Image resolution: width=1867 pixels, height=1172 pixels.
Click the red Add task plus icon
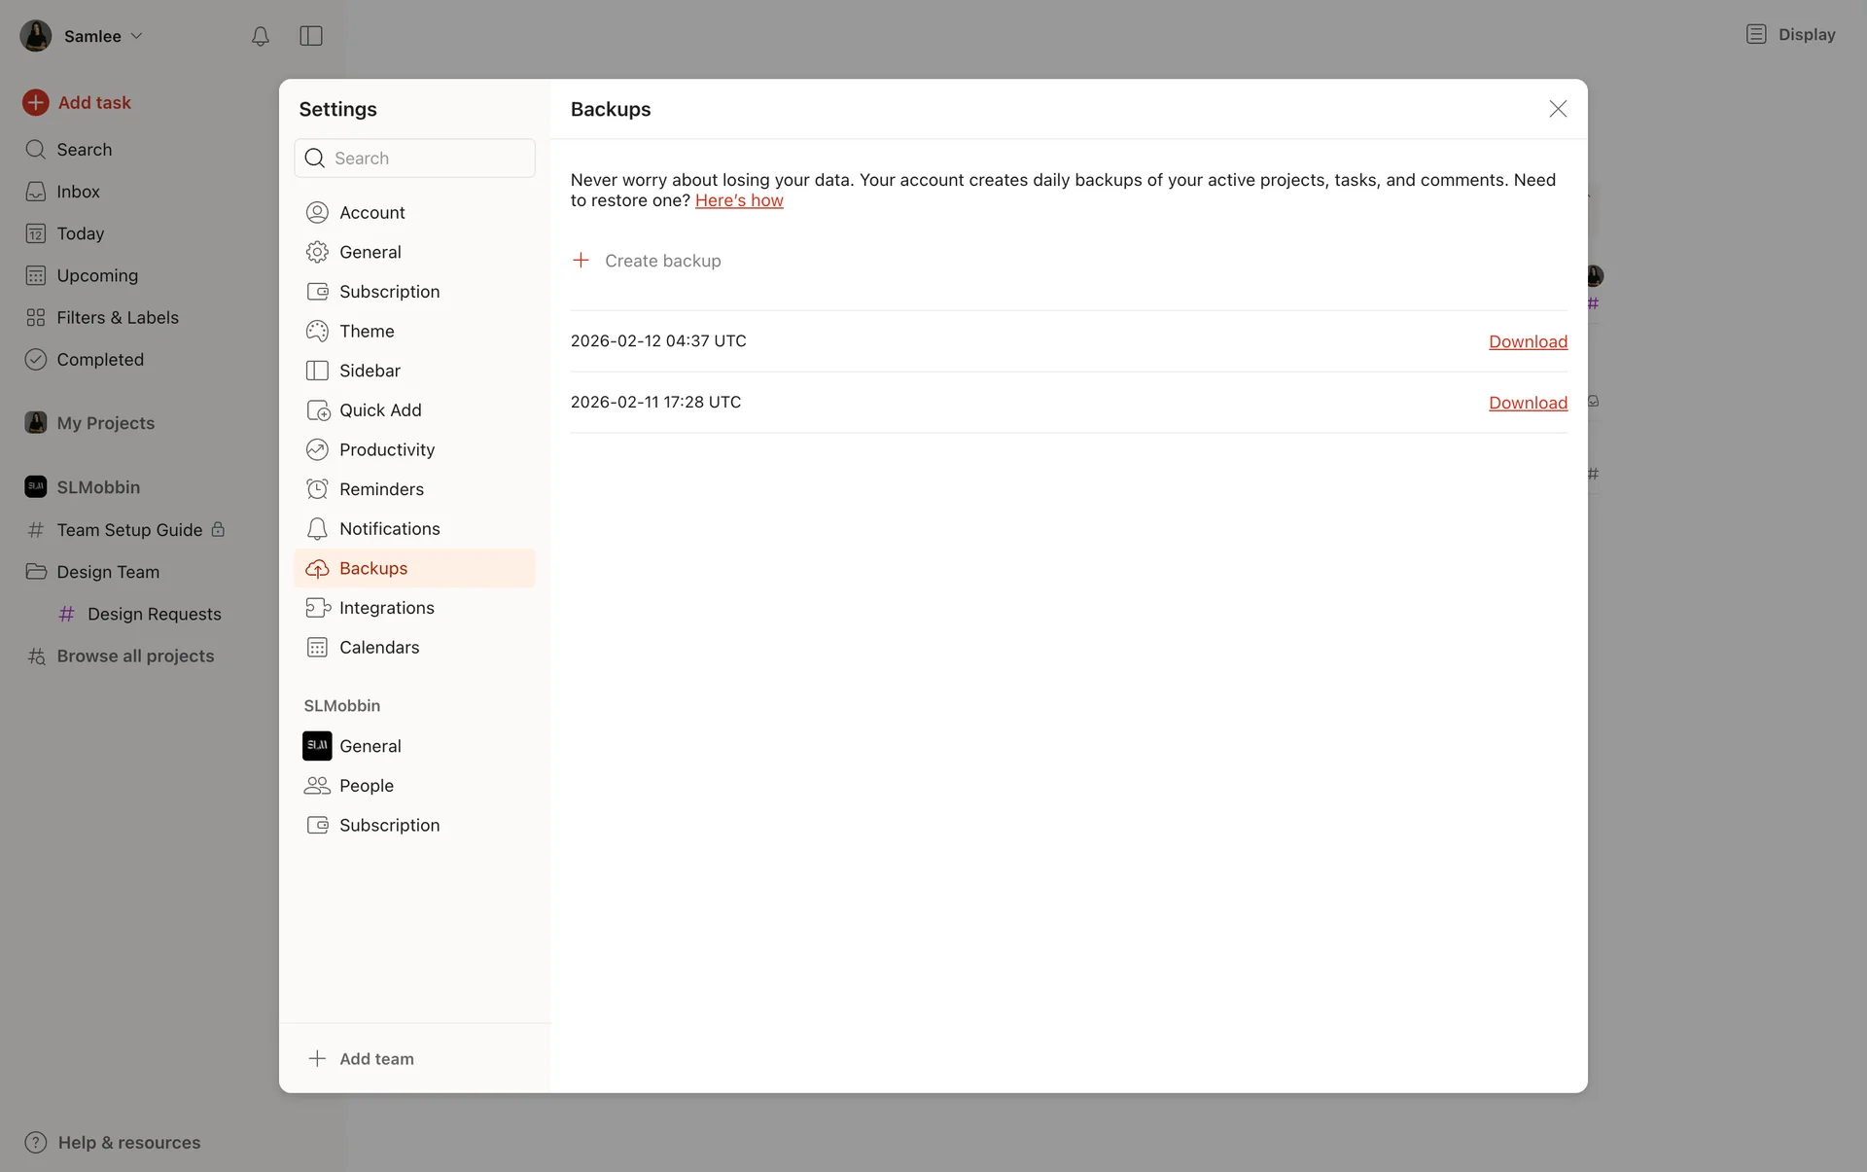pyautogui.click(x=36, y=102)
